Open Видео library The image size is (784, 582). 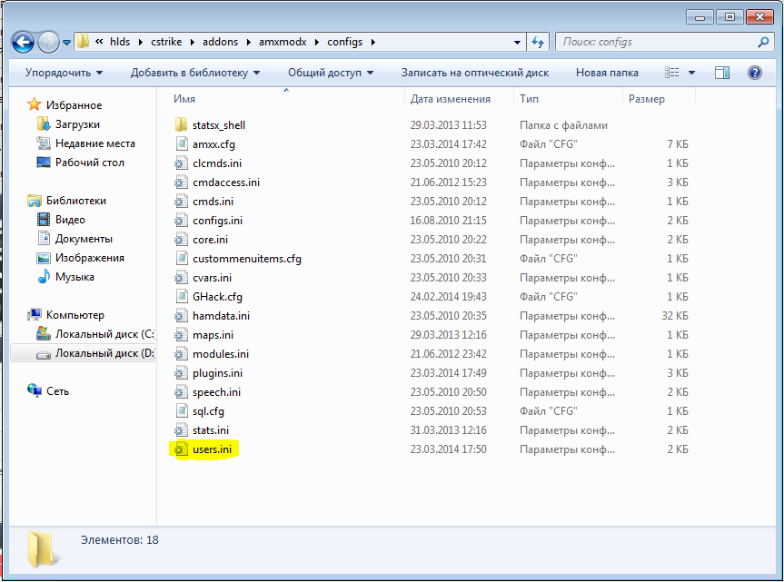click(70, 220)
